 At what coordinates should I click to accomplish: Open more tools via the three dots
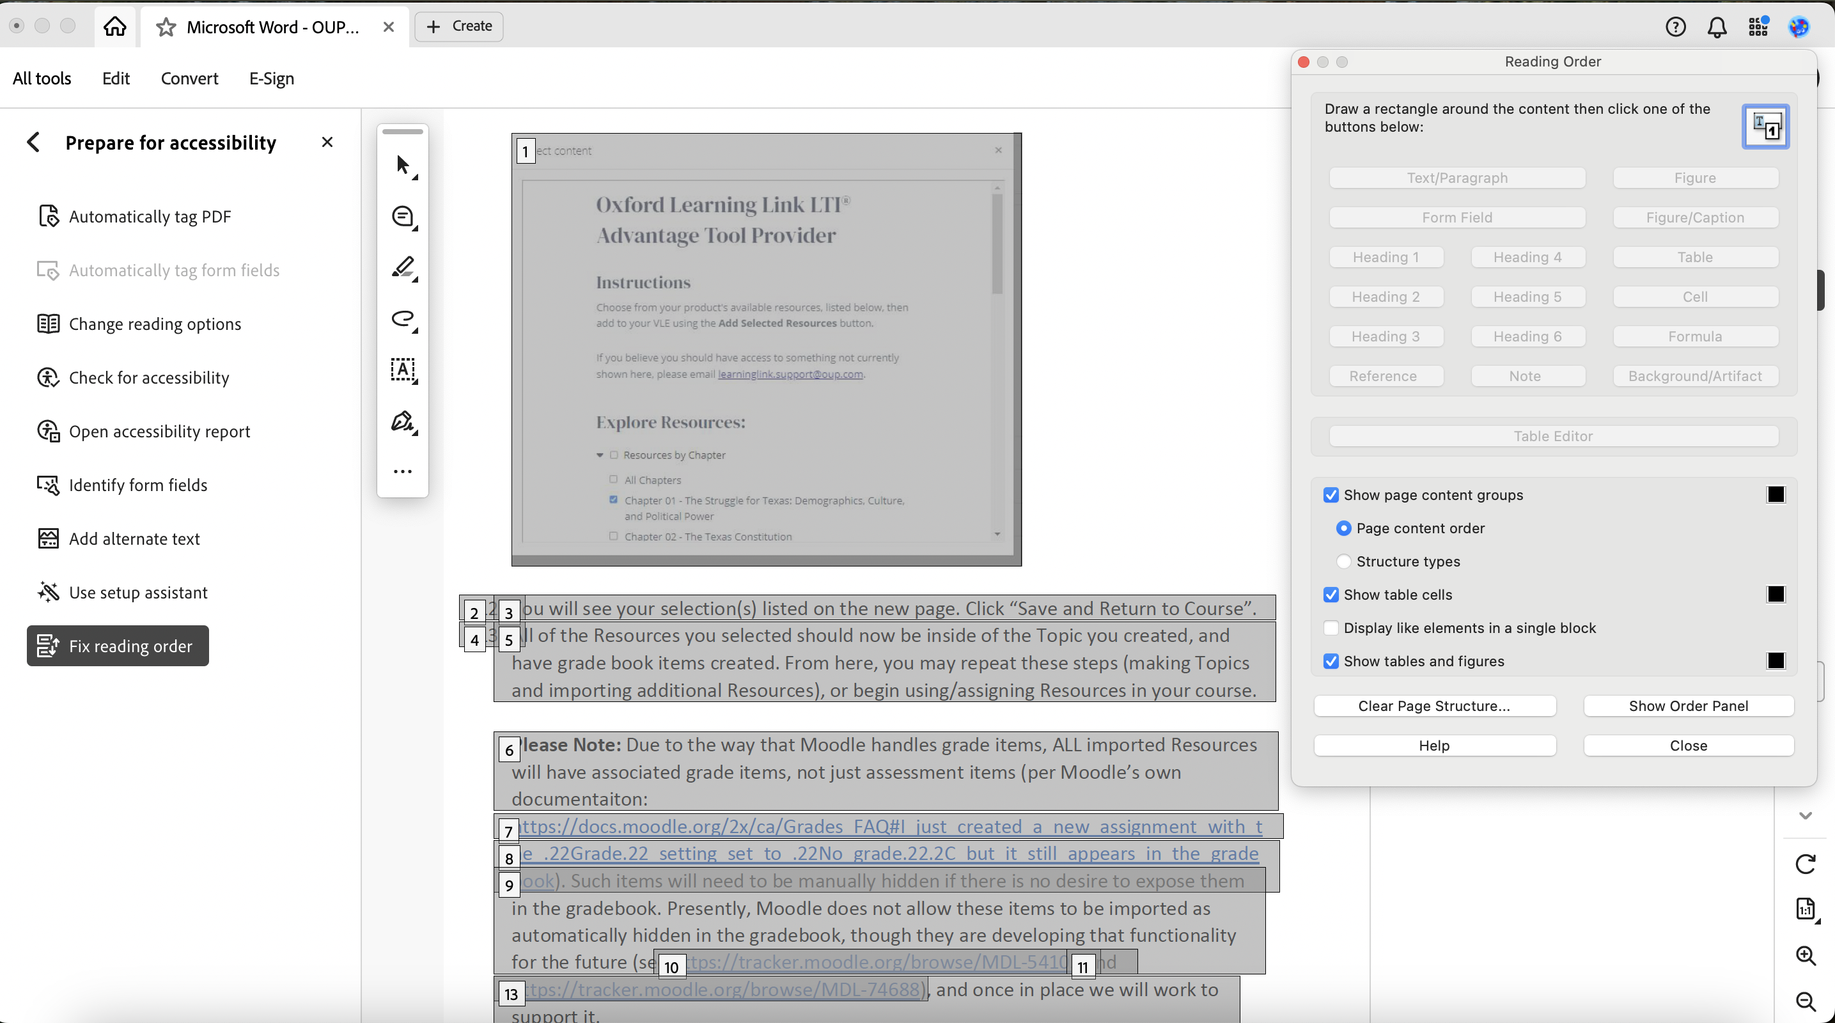(402, 472)
